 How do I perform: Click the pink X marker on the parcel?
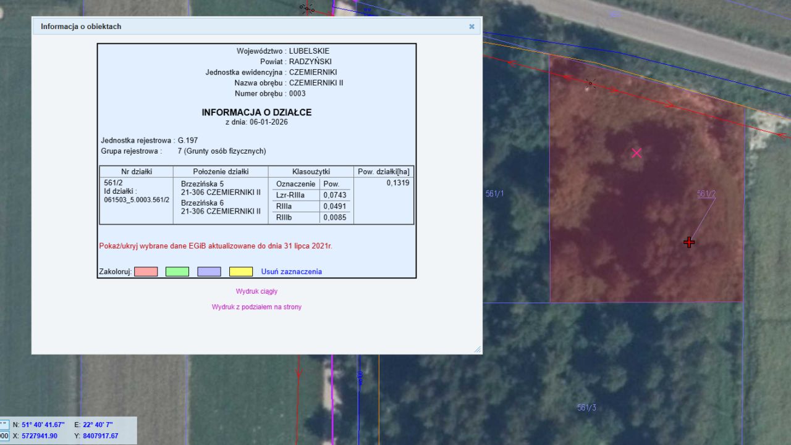[x=637, y=153]
